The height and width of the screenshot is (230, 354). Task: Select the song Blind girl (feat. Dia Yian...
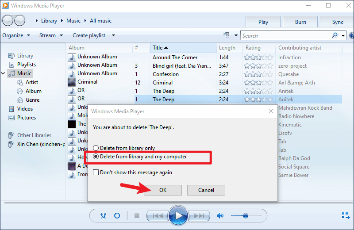coord(182,66)
